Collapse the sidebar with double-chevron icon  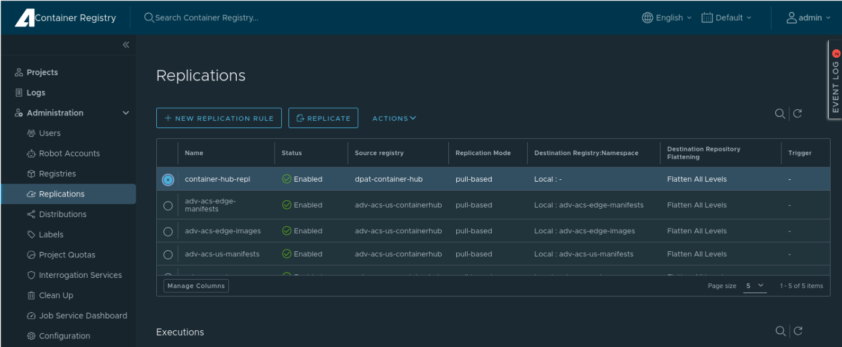126,45
